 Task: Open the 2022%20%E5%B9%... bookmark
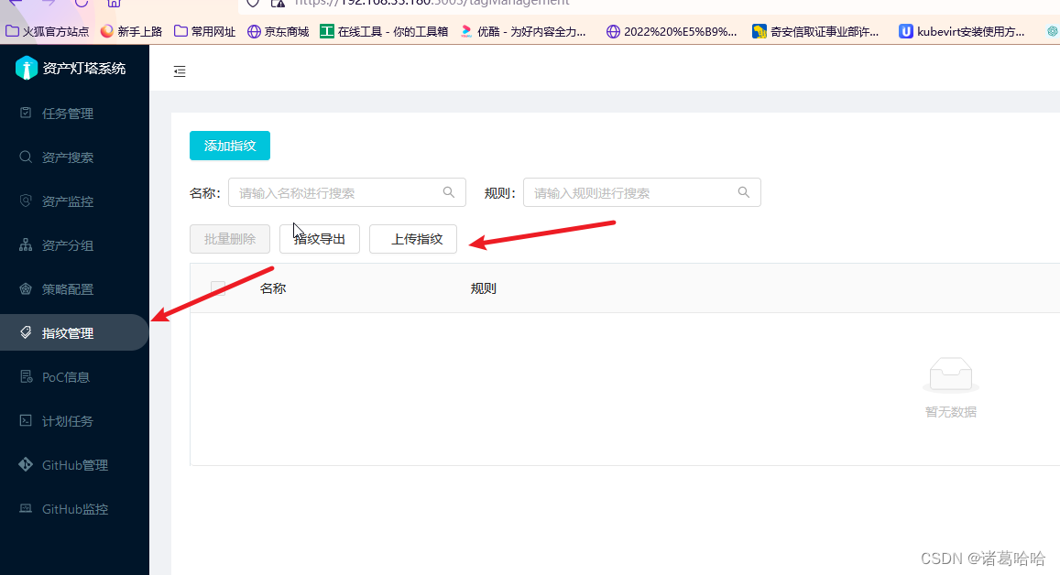(x=672, y=31)
